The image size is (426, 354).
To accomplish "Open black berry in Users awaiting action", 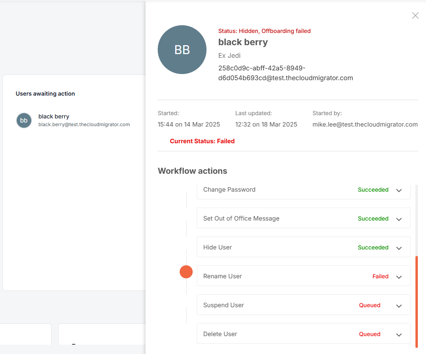I will [x=73, y=120].
